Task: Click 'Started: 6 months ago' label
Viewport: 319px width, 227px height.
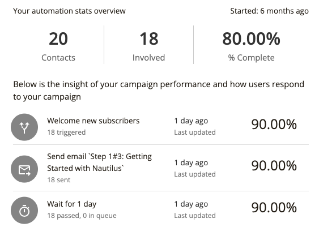Action: coord(269,11)
